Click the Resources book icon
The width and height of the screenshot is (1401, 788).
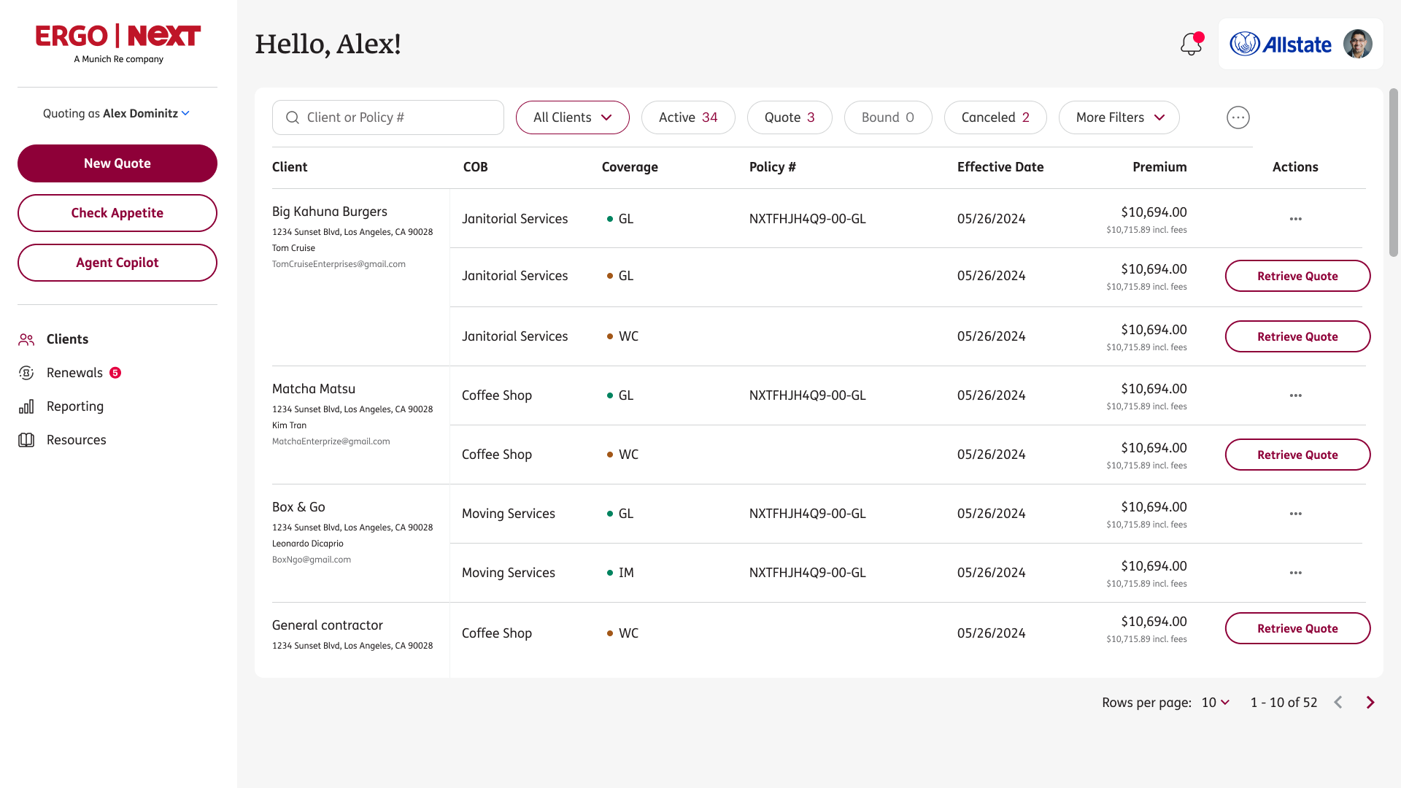click(26, 440)
